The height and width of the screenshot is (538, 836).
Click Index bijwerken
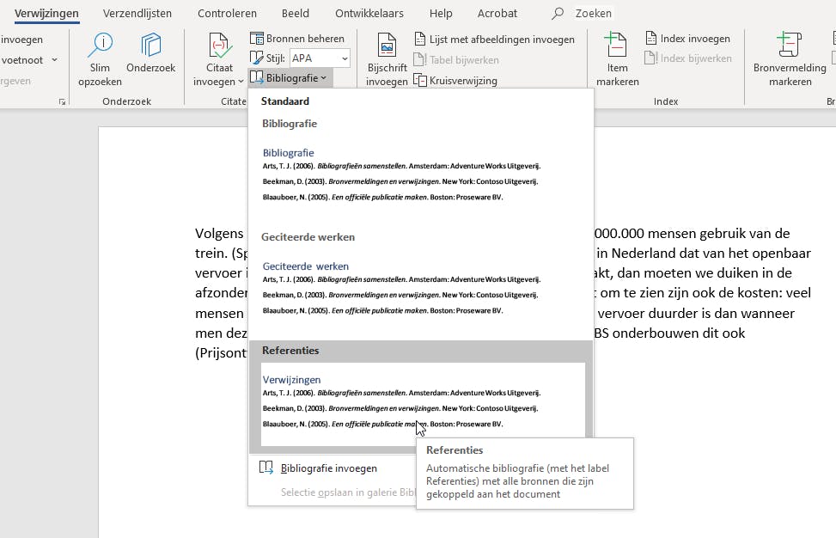688,58
